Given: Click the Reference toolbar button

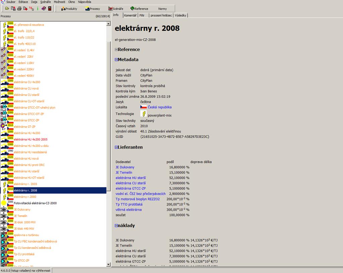Looking at the screenshot, I should 139,9.
